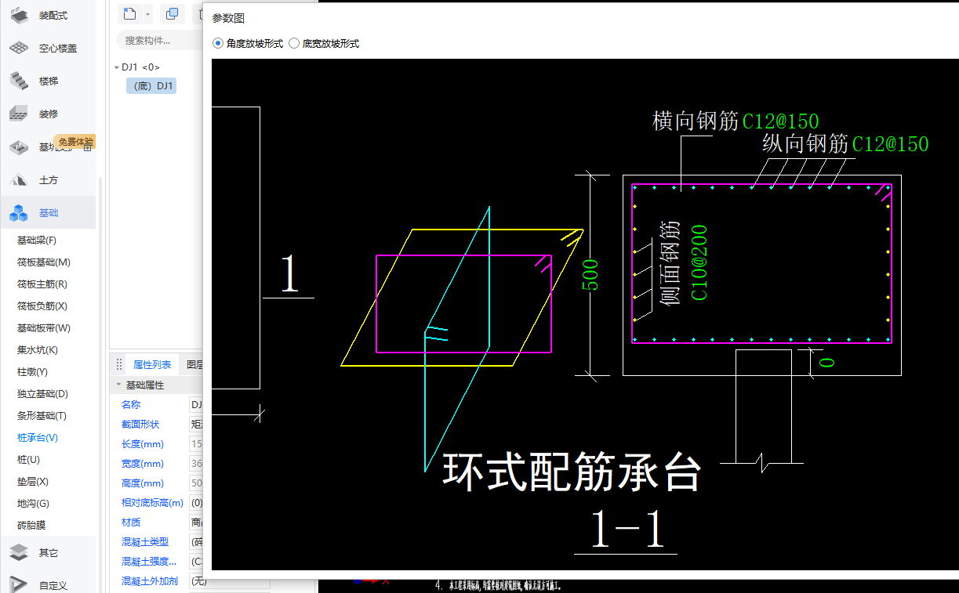Screen dimensions: 959x593
Task: Open the 其它 category icon
Action: pos(19,552)
